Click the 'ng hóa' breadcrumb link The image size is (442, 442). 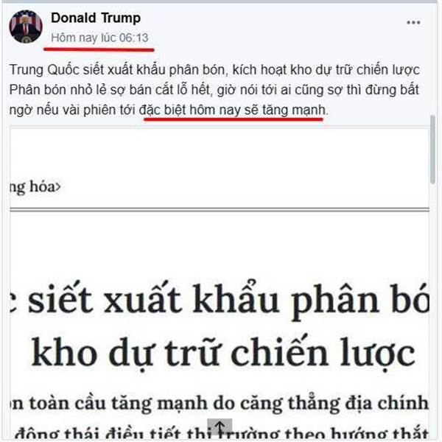32,187
